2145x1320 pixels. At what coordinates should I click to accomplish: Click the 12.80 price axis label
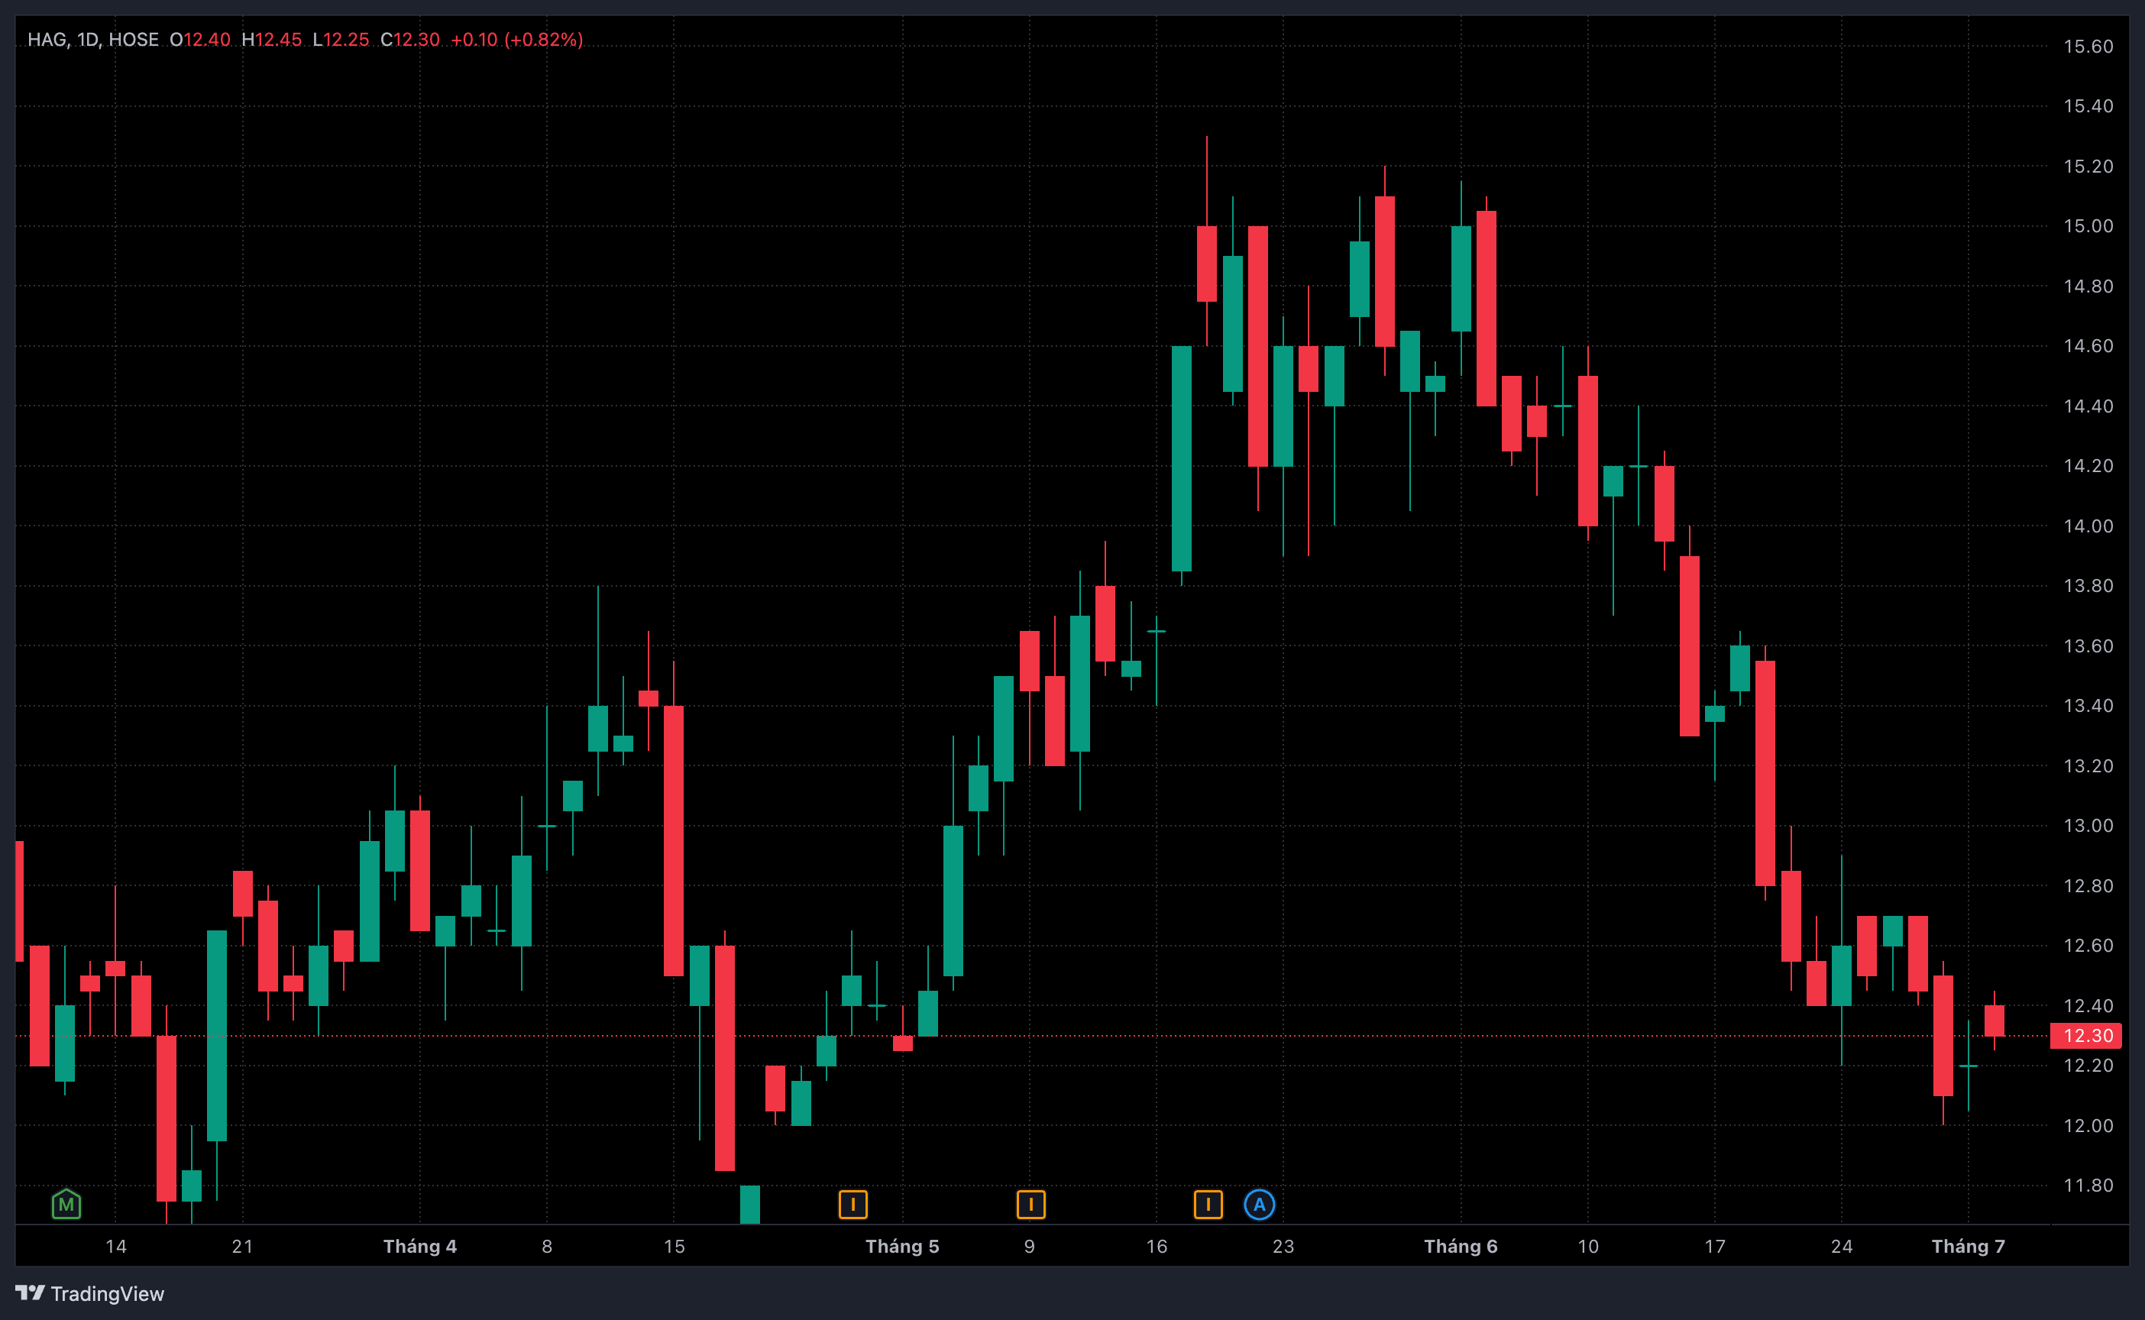(x=2088, y=885)
